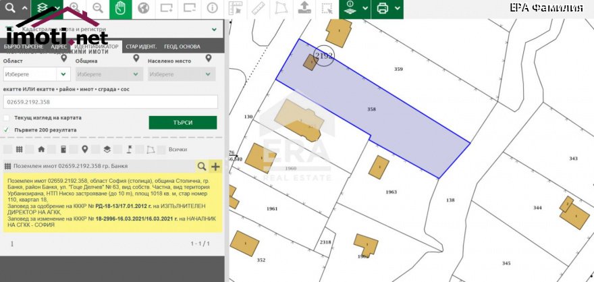This screenshot has height=282, width=594.
Task: Open the Област dropdown
Action: tap(36, 74)
